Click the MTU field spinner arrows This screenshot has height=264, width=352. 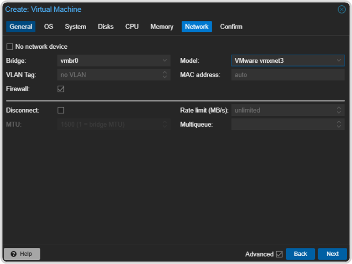[x=166, y=124]
